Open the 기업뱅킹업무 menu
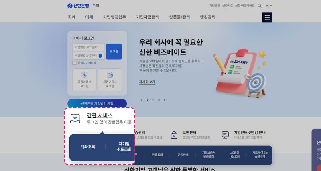 pyautogui.click(x=114, y=17)
